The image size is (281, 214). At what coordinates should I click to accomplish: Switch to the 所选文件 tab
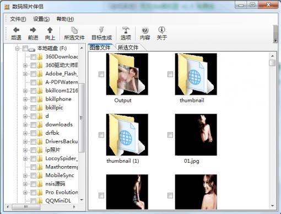point(128,47)
